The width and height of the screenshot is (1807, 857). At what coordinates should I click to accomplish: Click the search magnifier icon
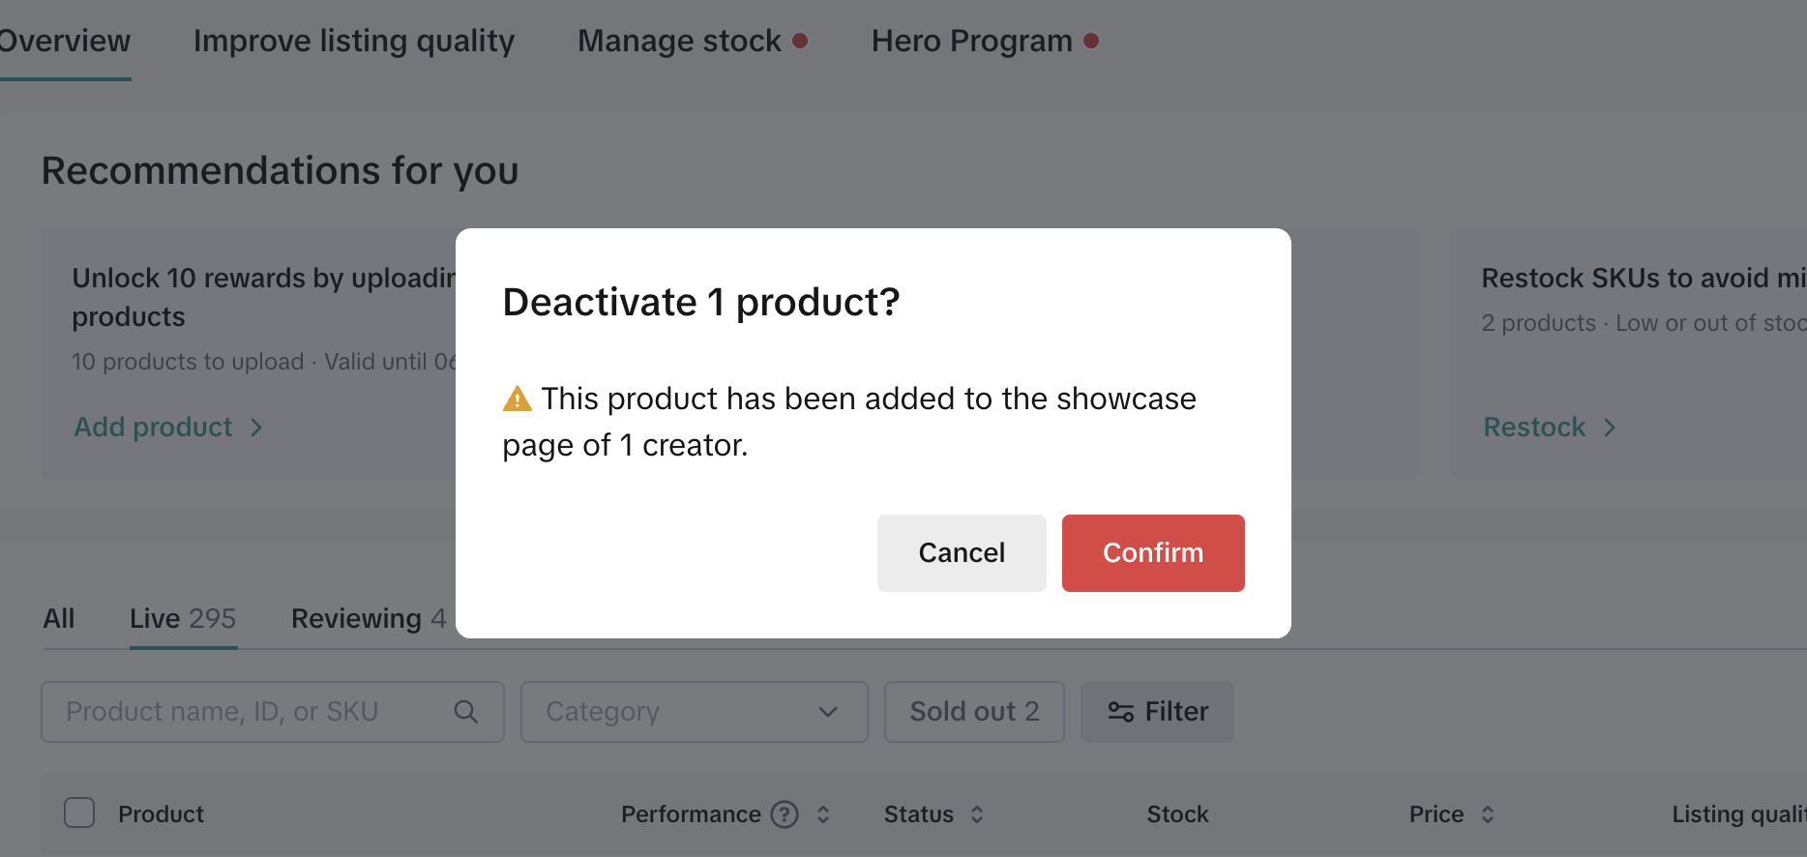coord(465,712)
